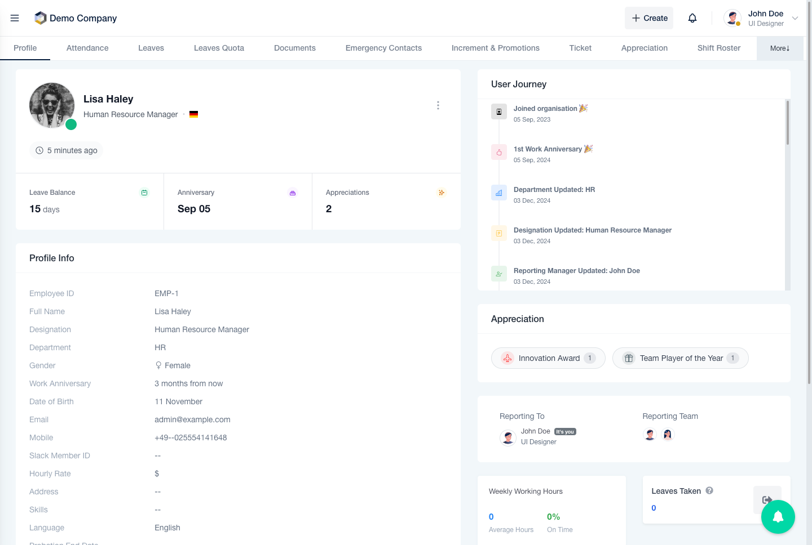Screen dimensions: 812x545
Task: Select Team Player of the Year badge
Action: pyautogui.click(x=680, y=358)
